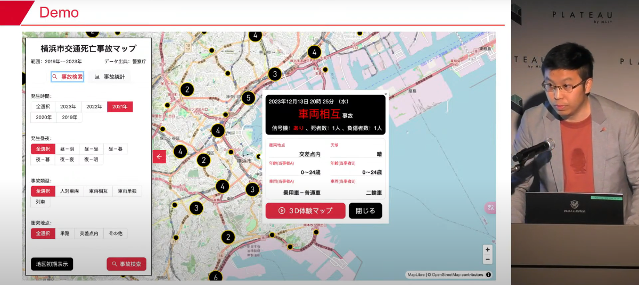Filter by 人対車両 accident type
This screenshot has height=285, width=639.
point(69,191)
